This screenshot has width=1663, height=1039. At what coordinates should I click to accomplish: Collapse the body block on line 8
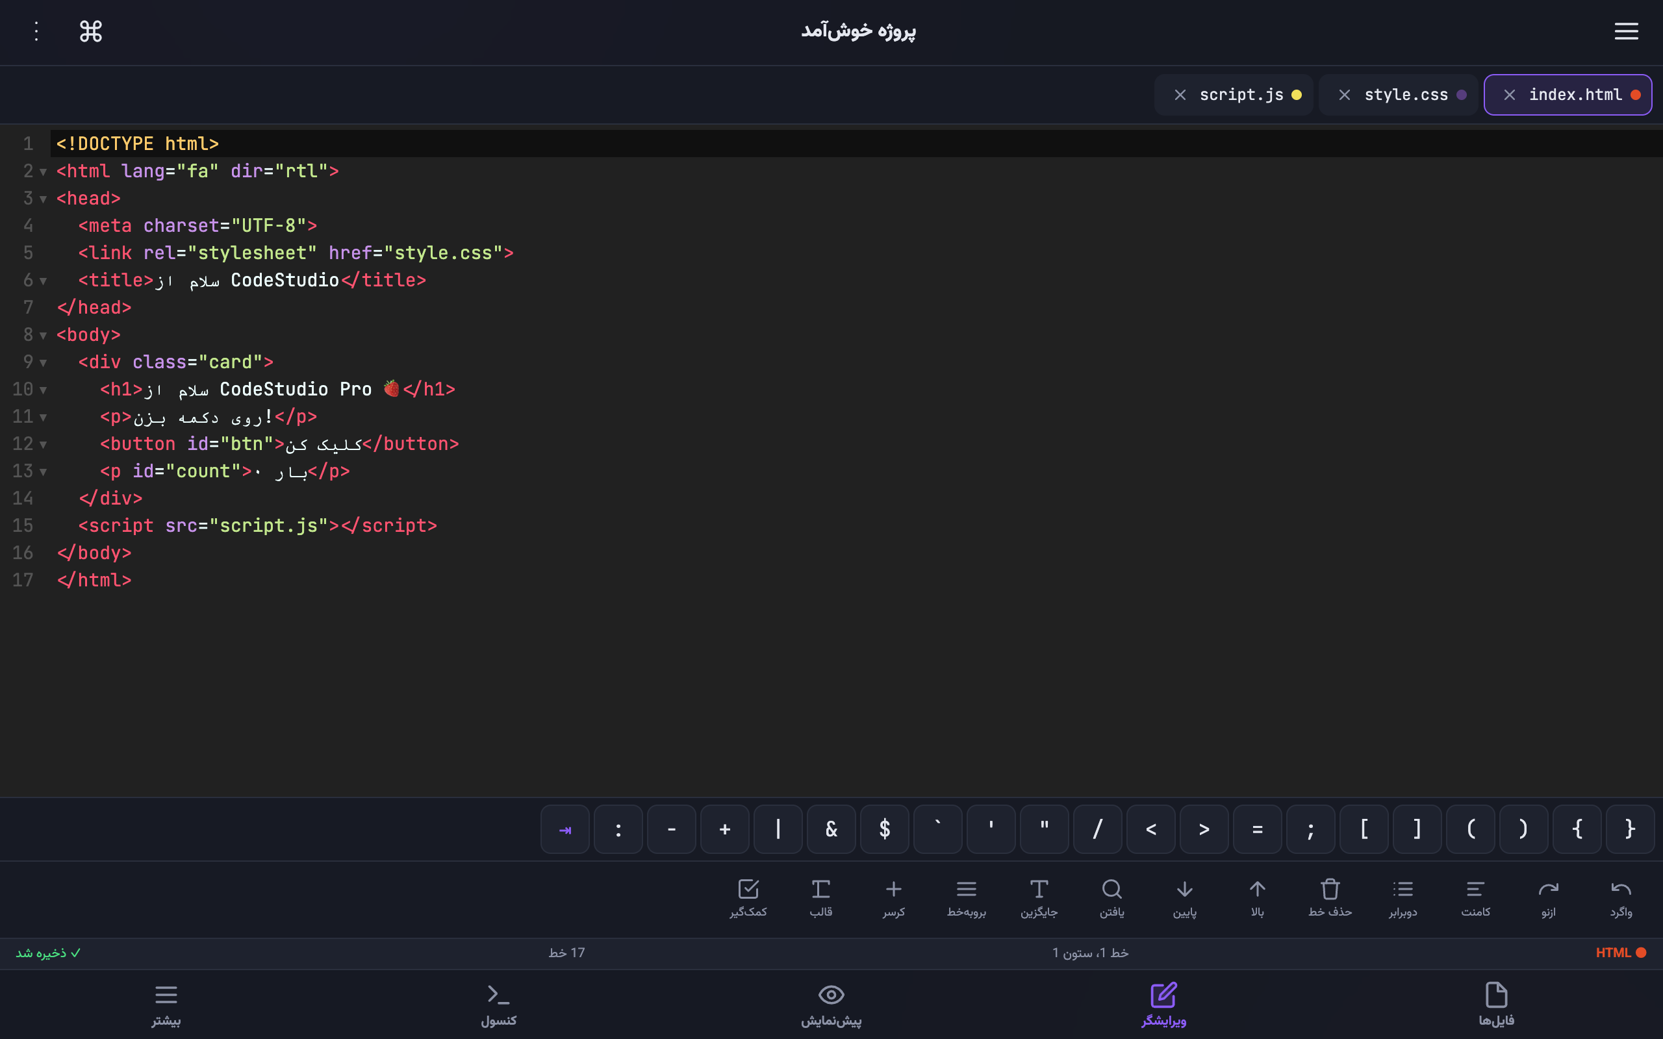[x=44, y=335]
